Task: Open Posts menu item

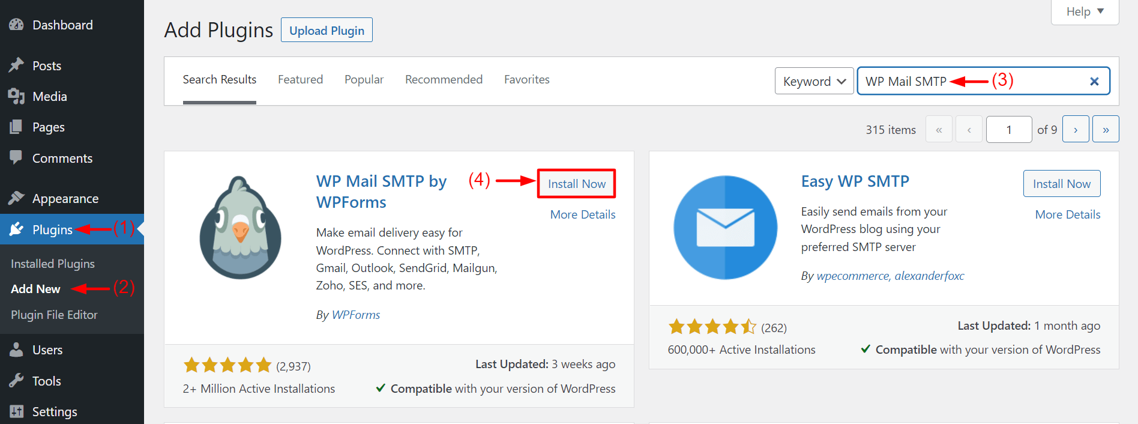Action: point(72,65)
